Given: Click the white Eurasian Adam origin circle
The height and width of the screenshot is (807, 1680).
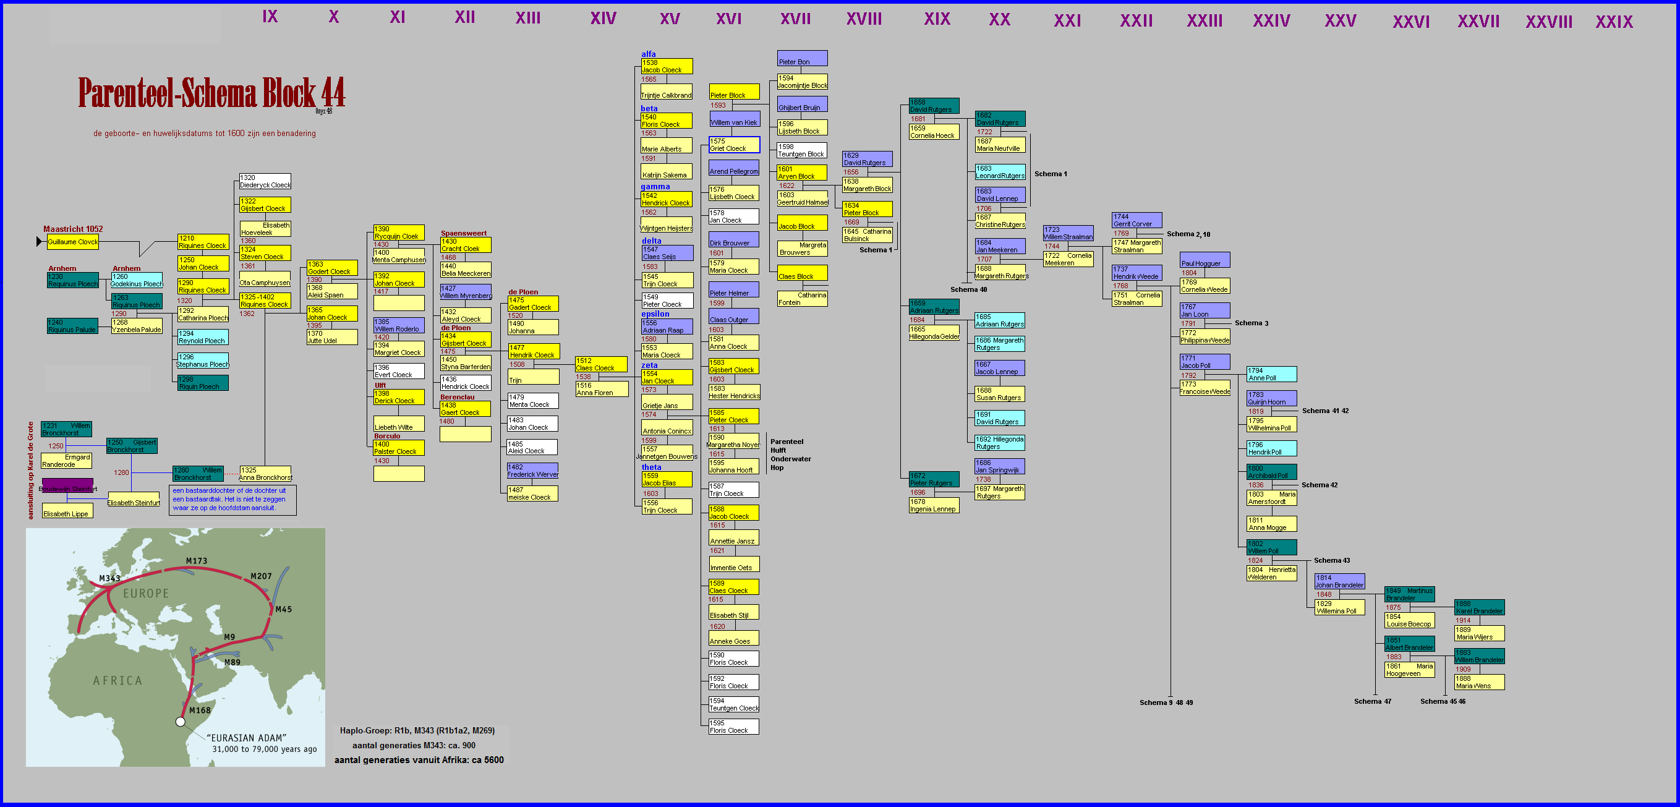Looking at the screenshot, I should [x=181, y=722].
